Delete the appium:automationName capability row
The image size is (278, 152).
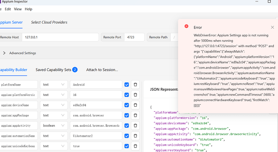click(x=136, y=136)
